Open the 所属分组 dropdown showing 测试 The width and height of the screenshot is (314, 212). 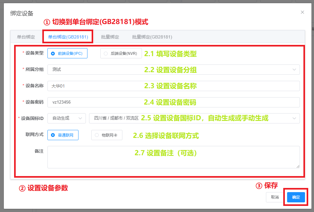point(173,70)
